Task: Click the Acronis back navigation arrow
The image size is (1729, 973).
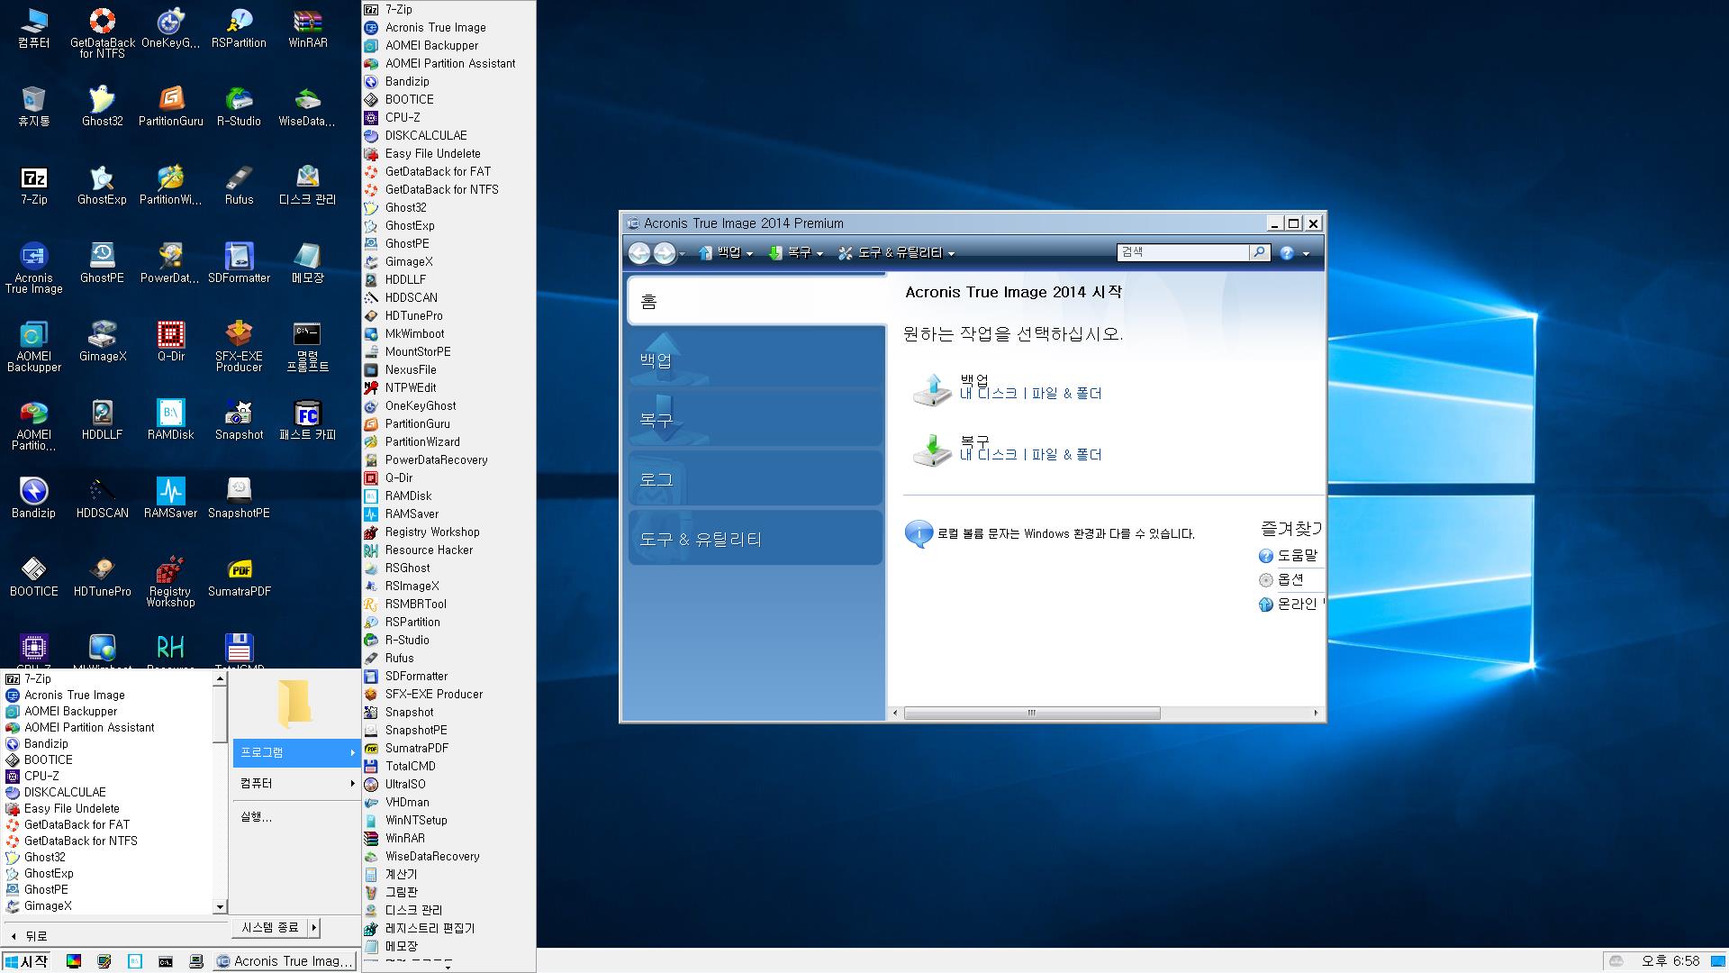Action: click(x=639, y=253)
